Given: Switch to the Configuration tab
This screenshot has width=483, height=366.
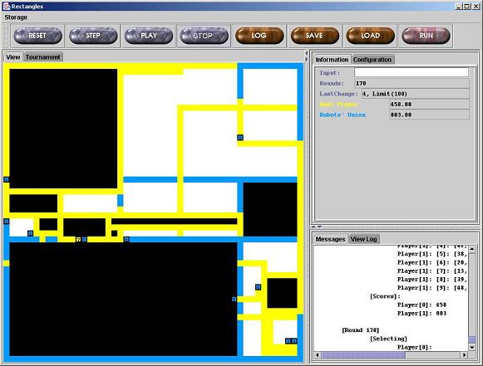Looking at the screenshot, I should point(372,60).
